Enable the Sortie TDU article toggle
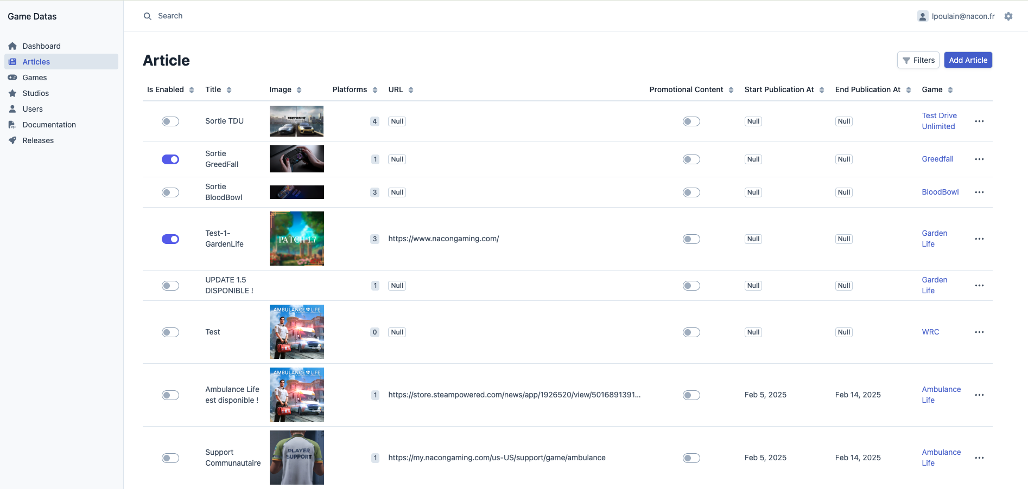The image size is (1028, 489). click(x=170, y=121)
